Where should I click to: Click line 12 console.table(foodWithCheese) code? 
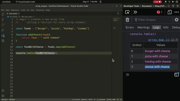[36, 53]
